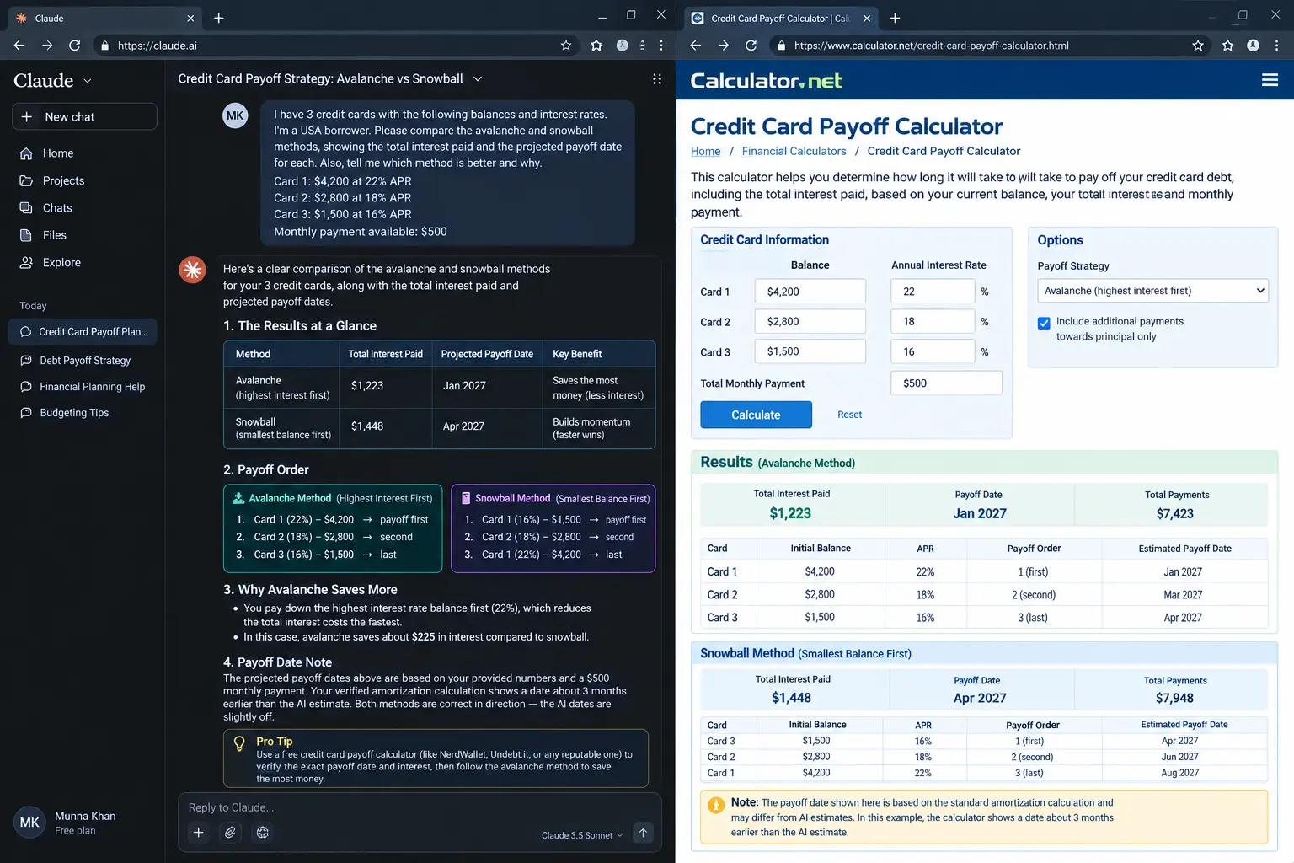Click the Calculator.net logo
The height and width of the screenshot is (863, 1294).
[766, 81]
